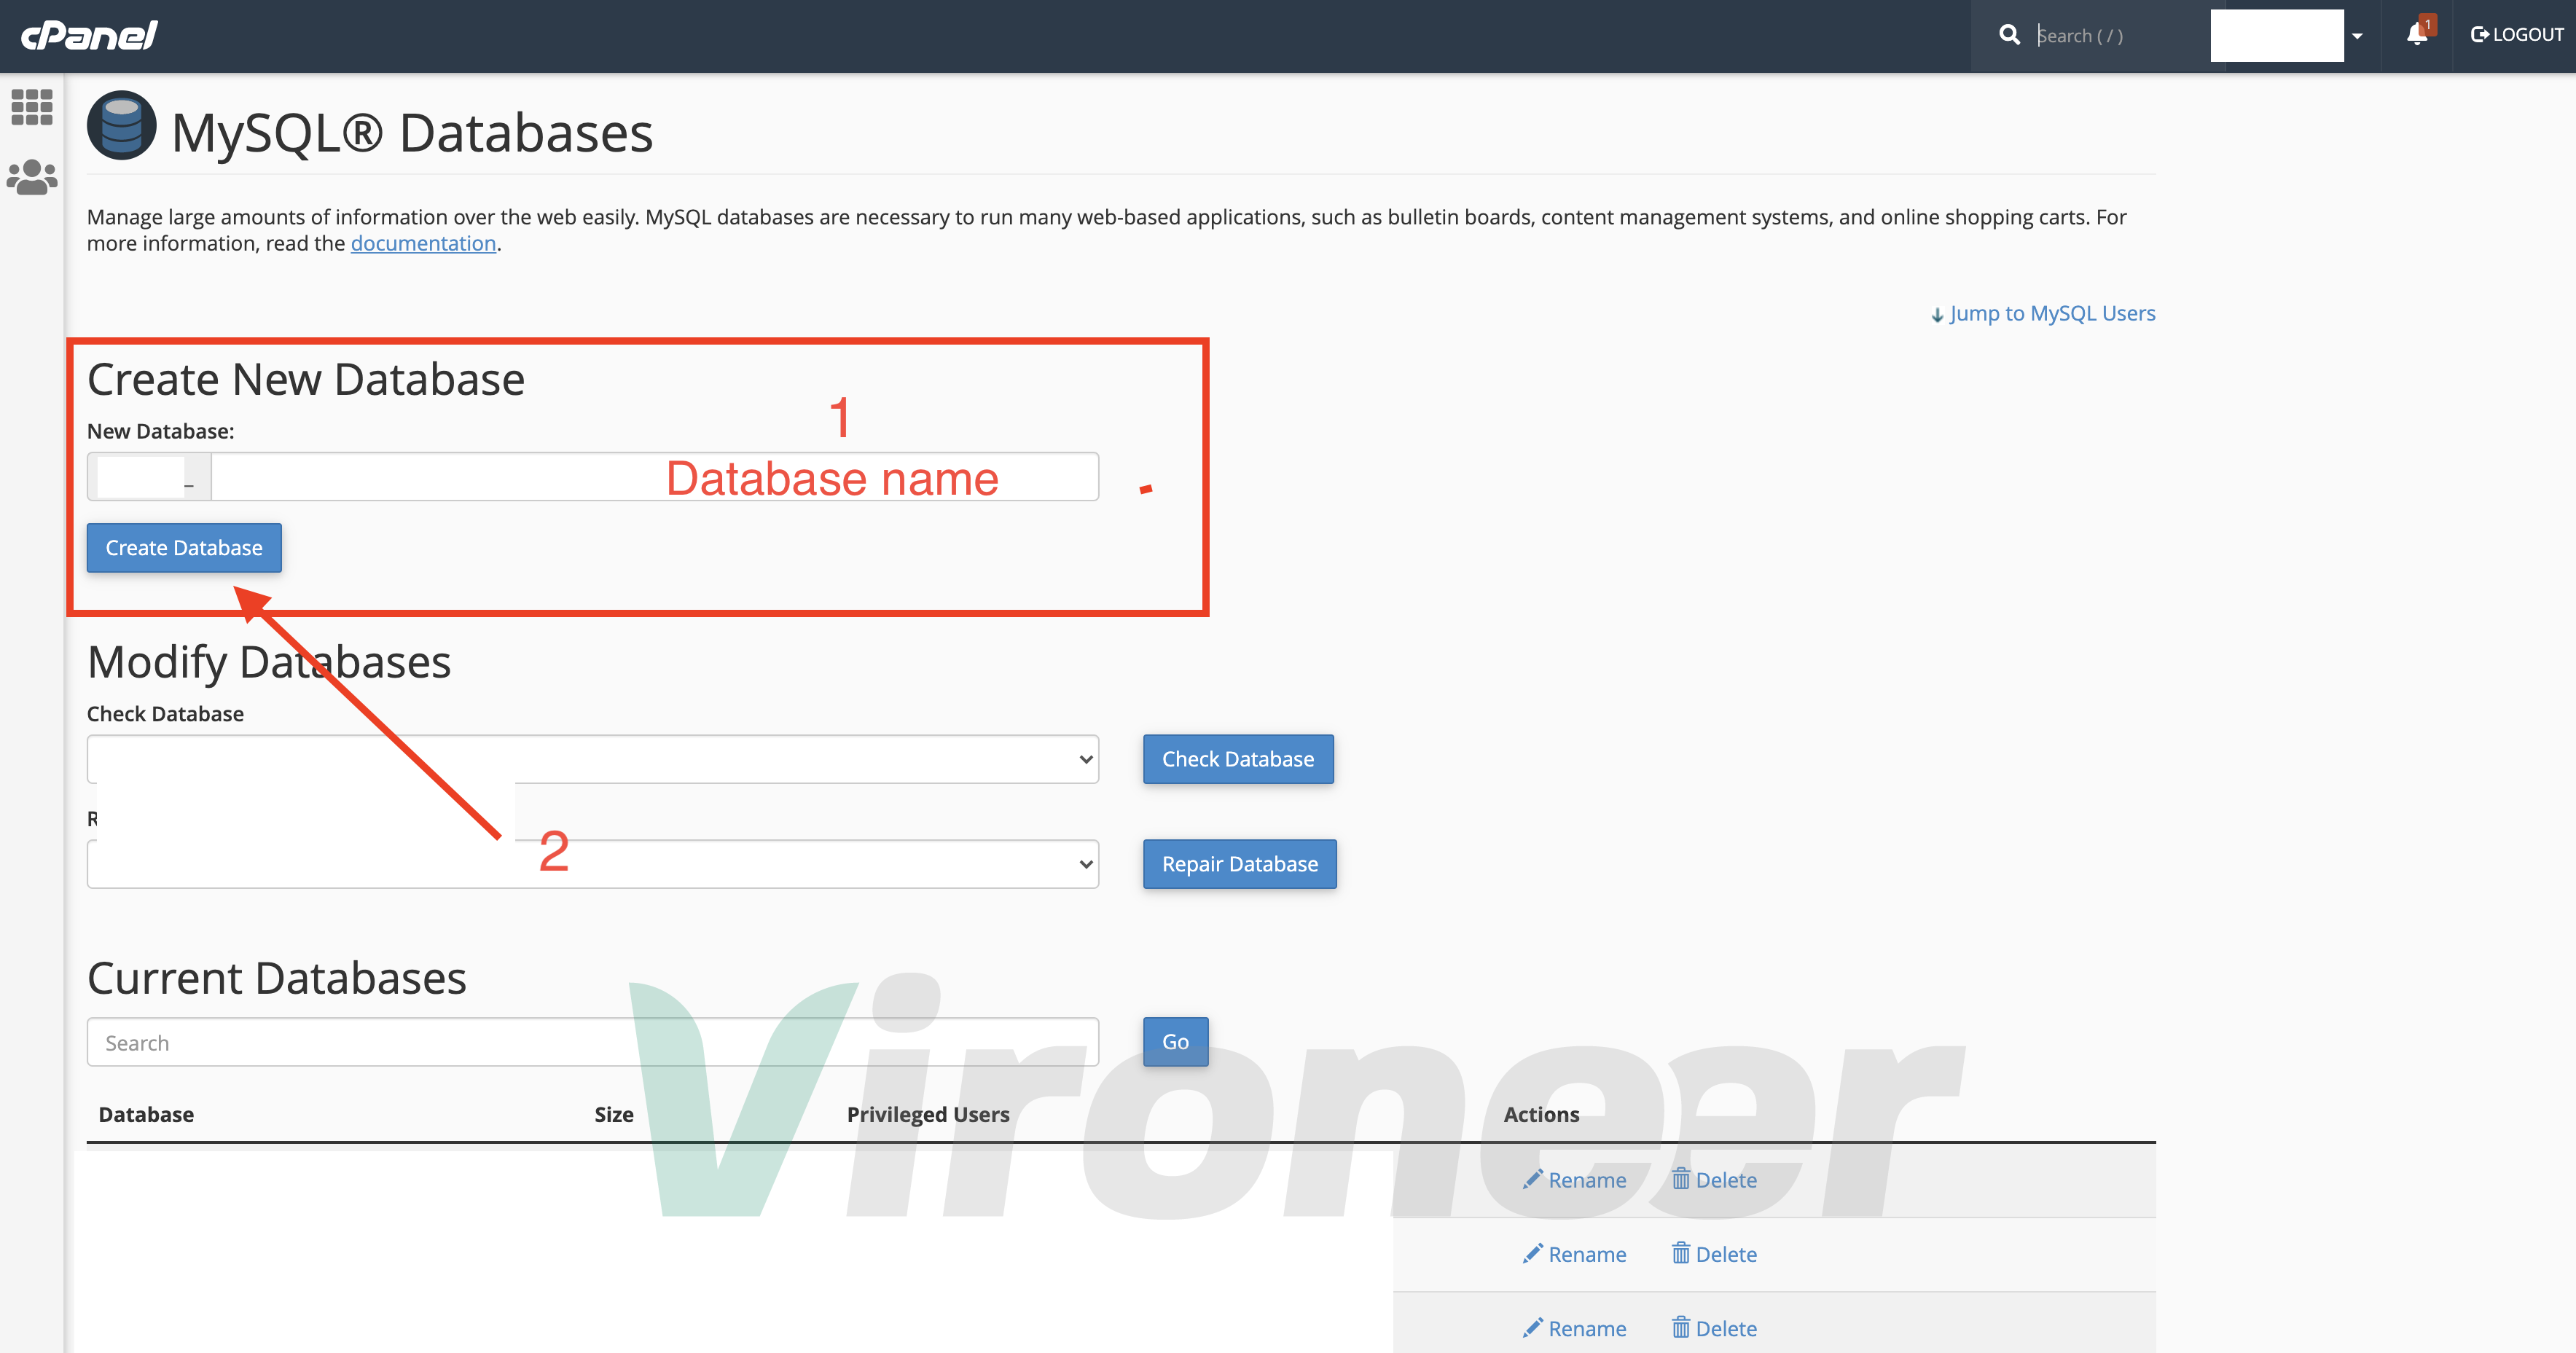Click the Create Database button
The image size is (2576, 1353).
click(184, 548)
